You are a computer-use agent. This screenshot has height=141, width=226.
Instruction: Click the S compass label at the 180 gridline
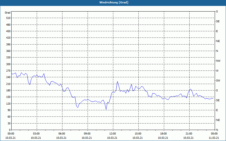[217, 90]
